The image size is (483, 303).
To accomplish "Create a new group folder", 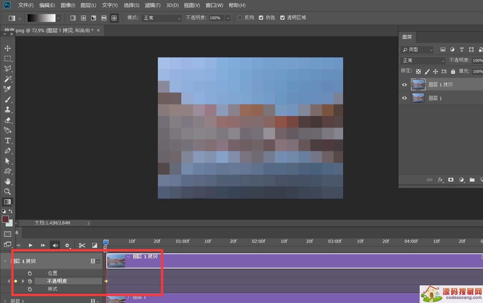I will click(472, 180).
